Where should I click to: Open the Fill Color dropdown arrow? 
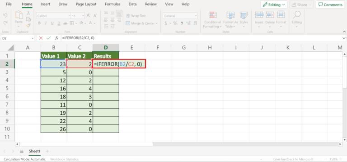pyautogui.click(x=85, y=23)
